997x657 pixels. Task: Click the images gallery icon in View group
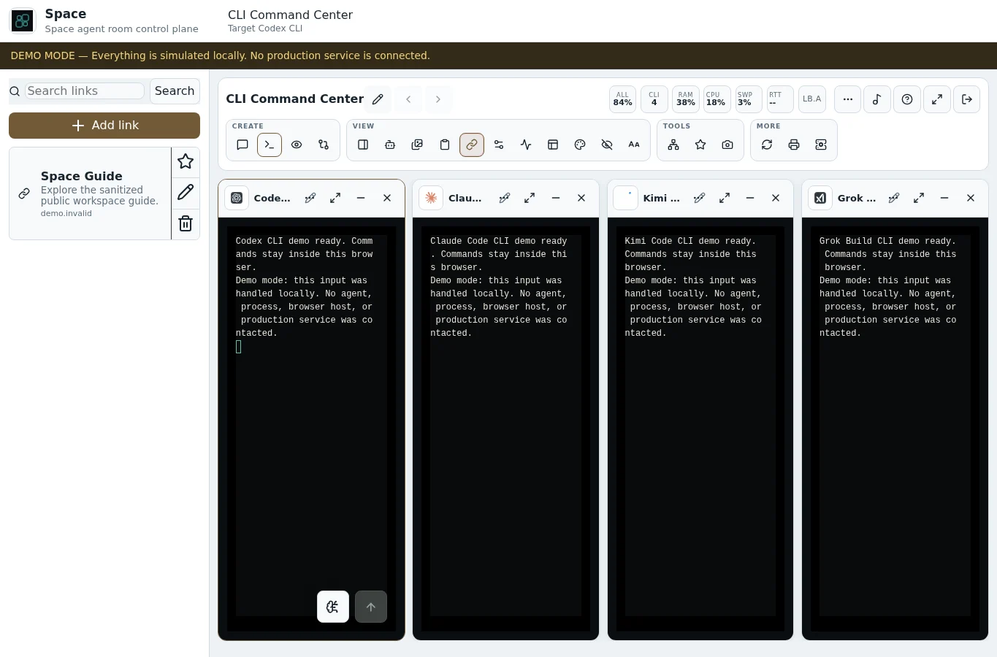(x=417, y=145)
